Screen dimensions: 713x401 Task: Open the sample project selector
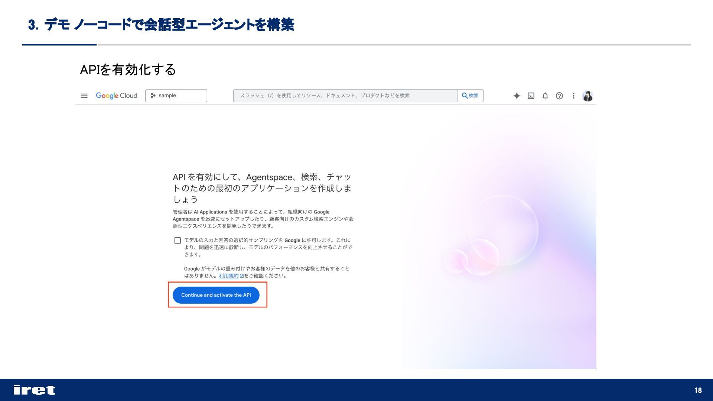[x=176, y=96]
